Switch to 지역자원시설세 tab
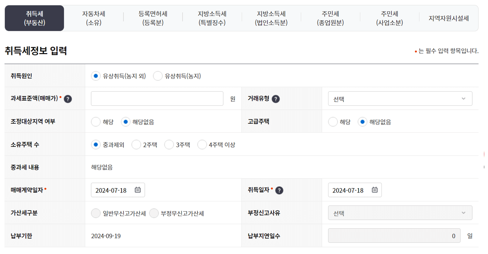The width and height of the screenshot is (488, 254). point(449,18)
